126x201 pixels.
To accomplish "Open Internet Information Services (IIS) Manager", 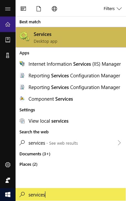I will pos(71,64).
